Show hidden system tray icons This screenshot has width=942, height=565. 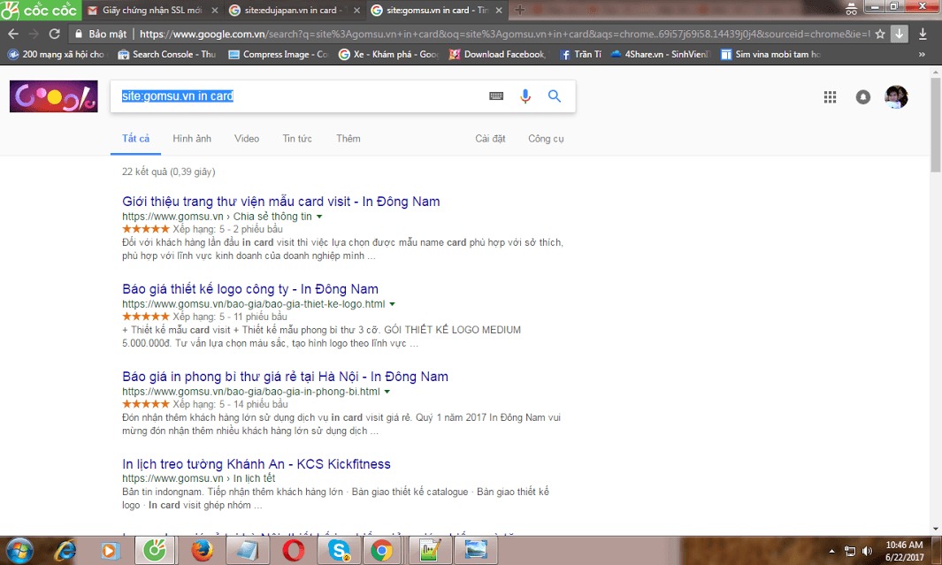832,551
